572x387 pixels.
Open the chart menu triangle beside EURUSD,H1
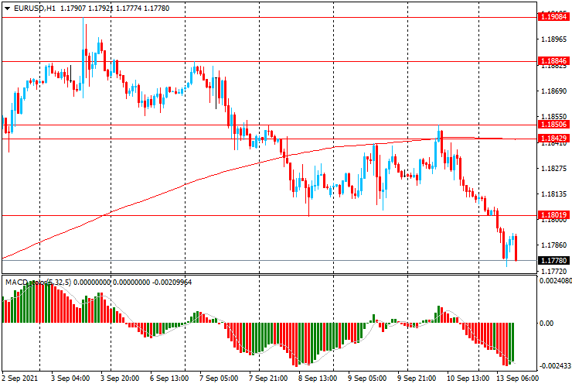pos(7,9)
